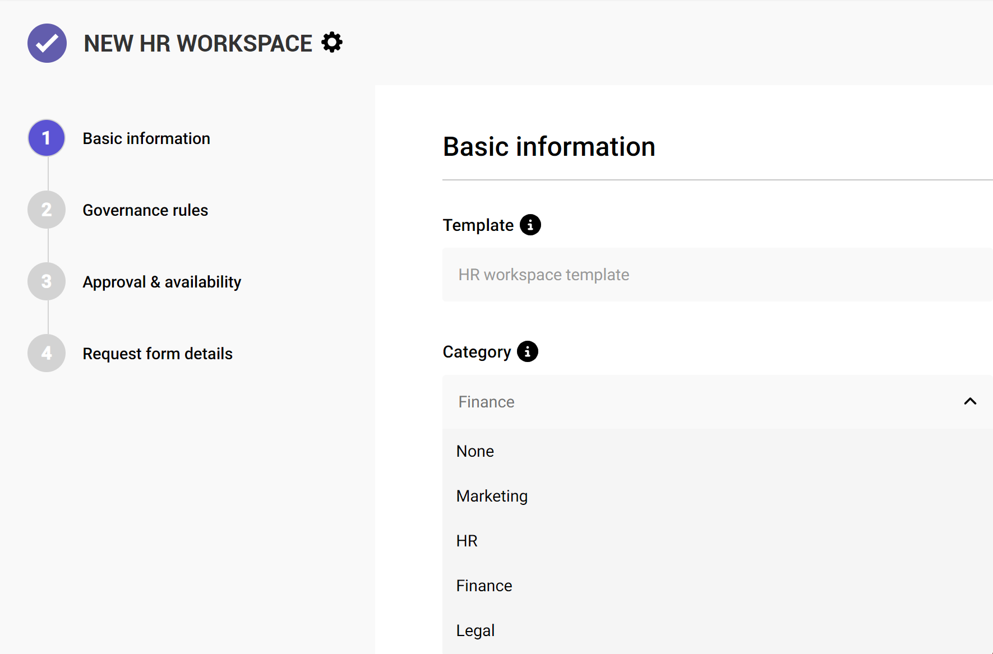This screenshot has height=654, width=993.
Task: Collapse the Category dropdown via chevron
Action: click(969, 401)
